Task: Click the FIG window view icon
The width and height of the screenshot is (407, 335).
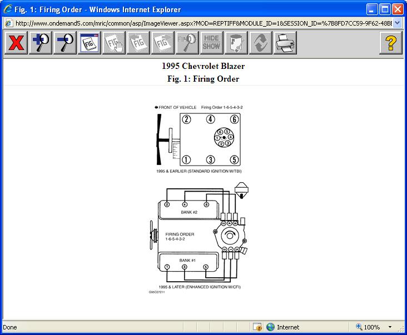Action: pos(90,43)
